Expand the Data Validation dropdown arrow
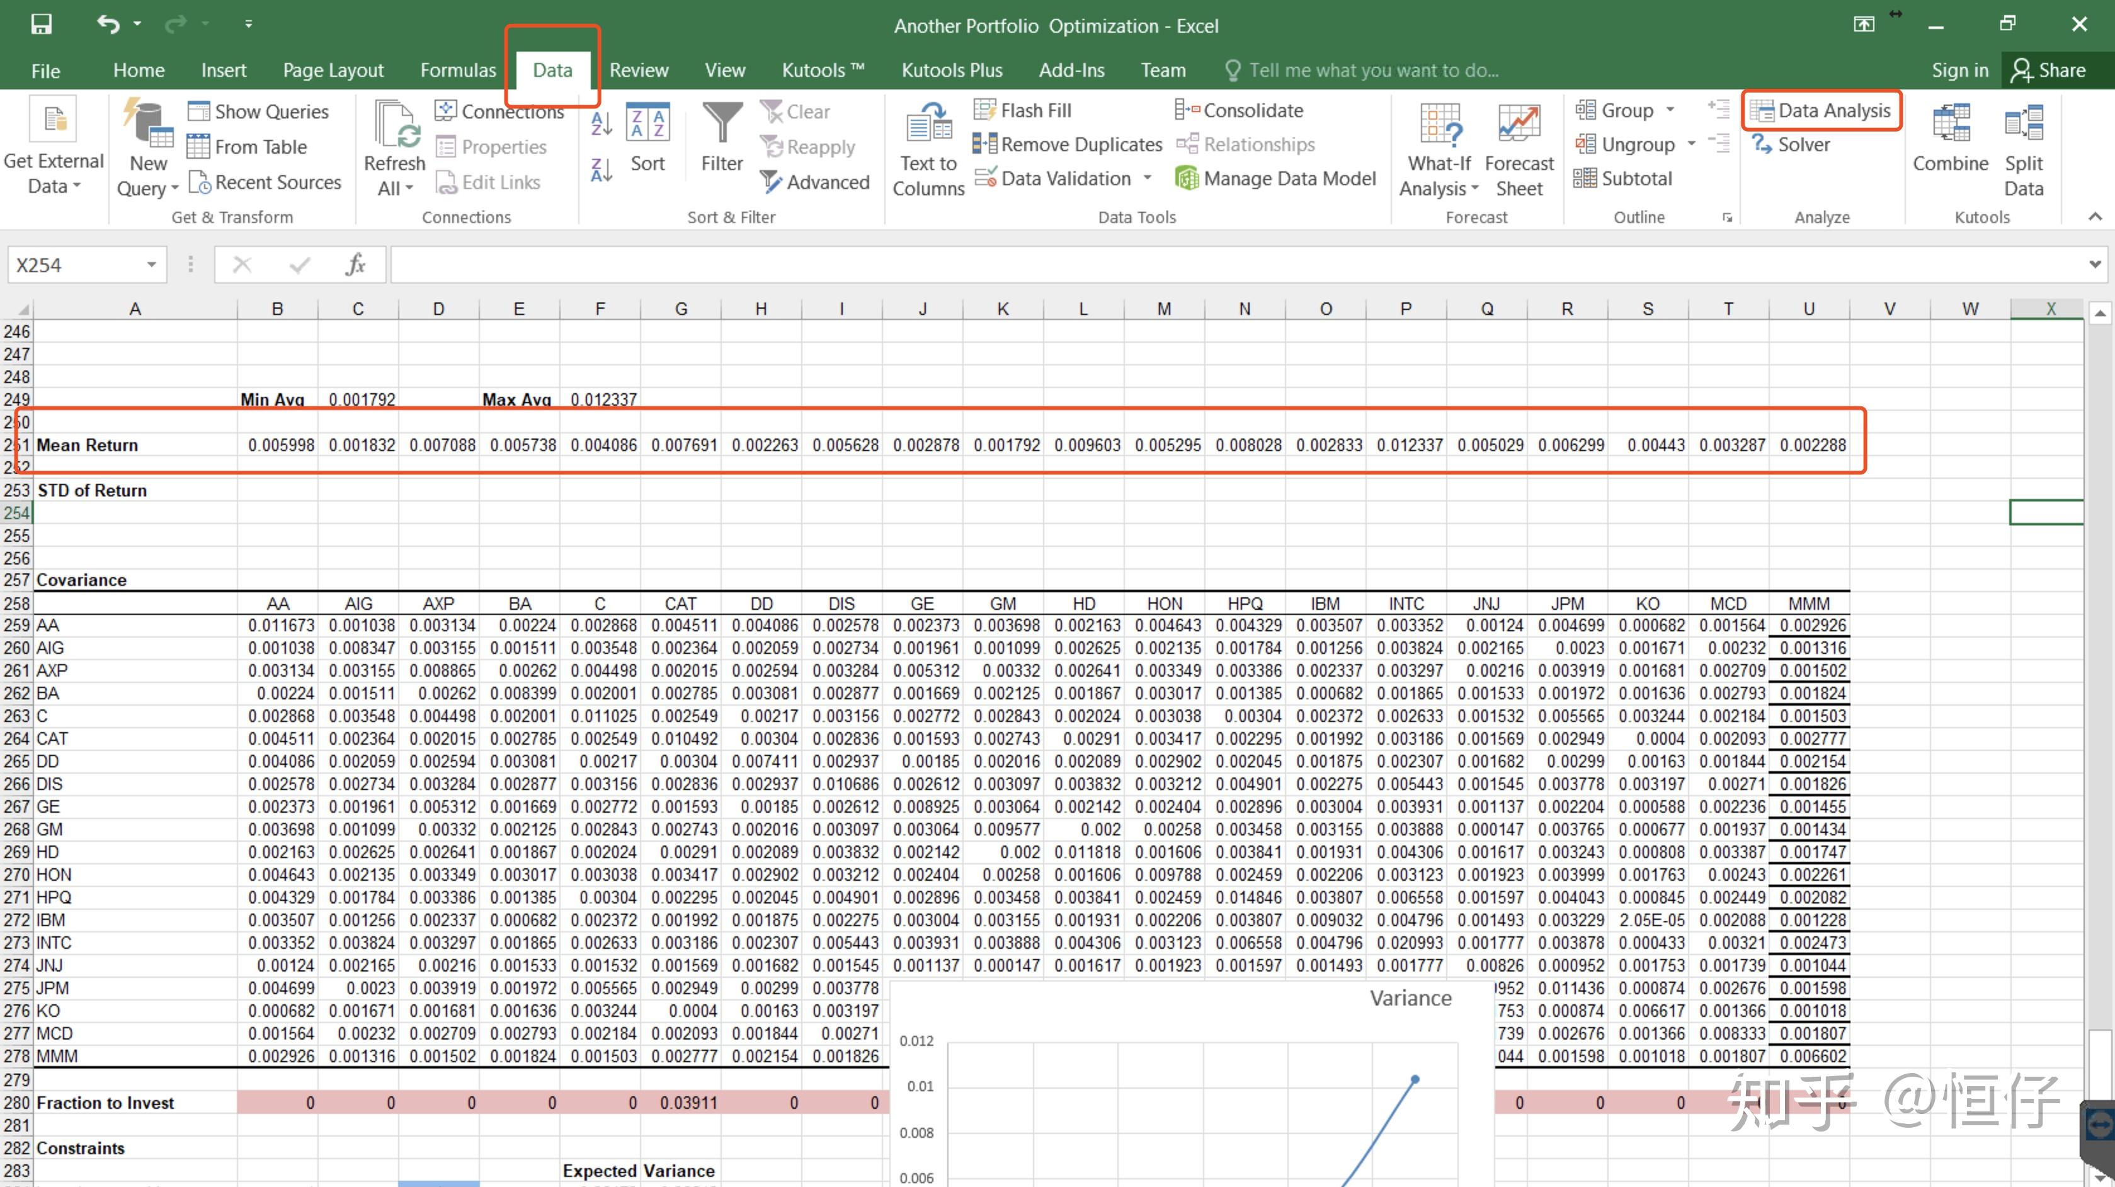 tap(1147, 179)
